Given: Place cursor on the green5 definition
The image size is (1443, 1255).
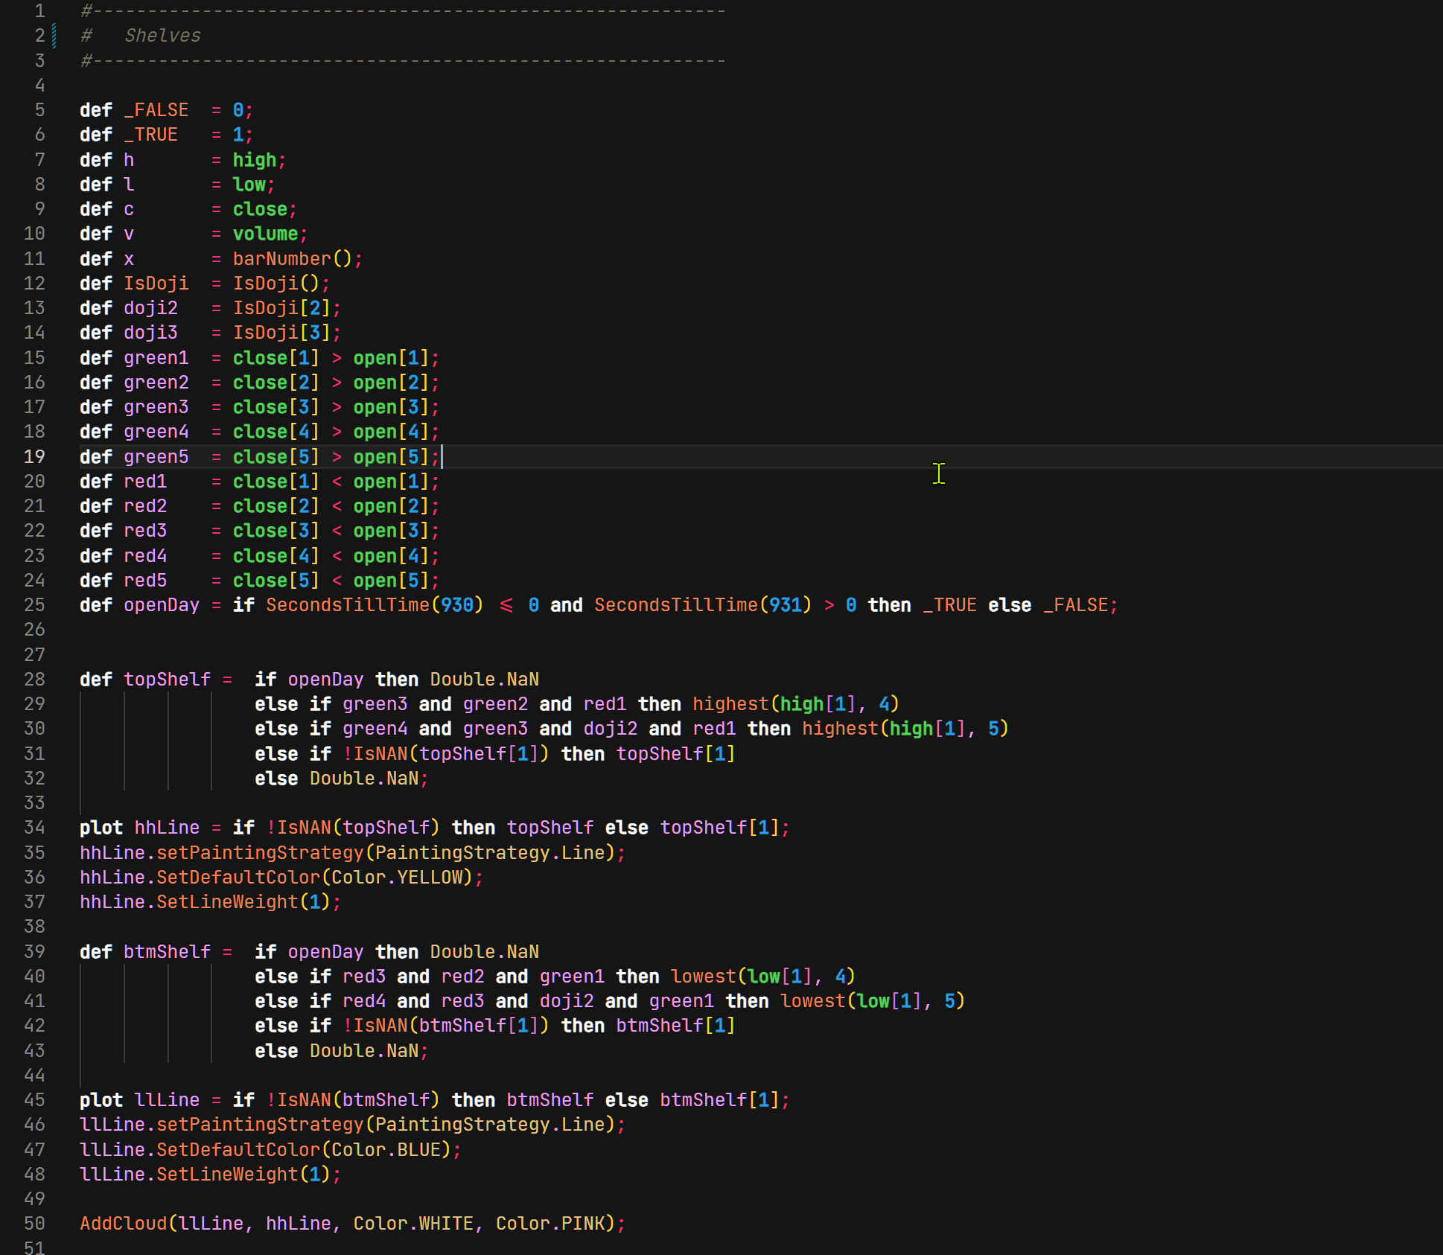Looking at the screenshot, I should (x=156, y=456).
